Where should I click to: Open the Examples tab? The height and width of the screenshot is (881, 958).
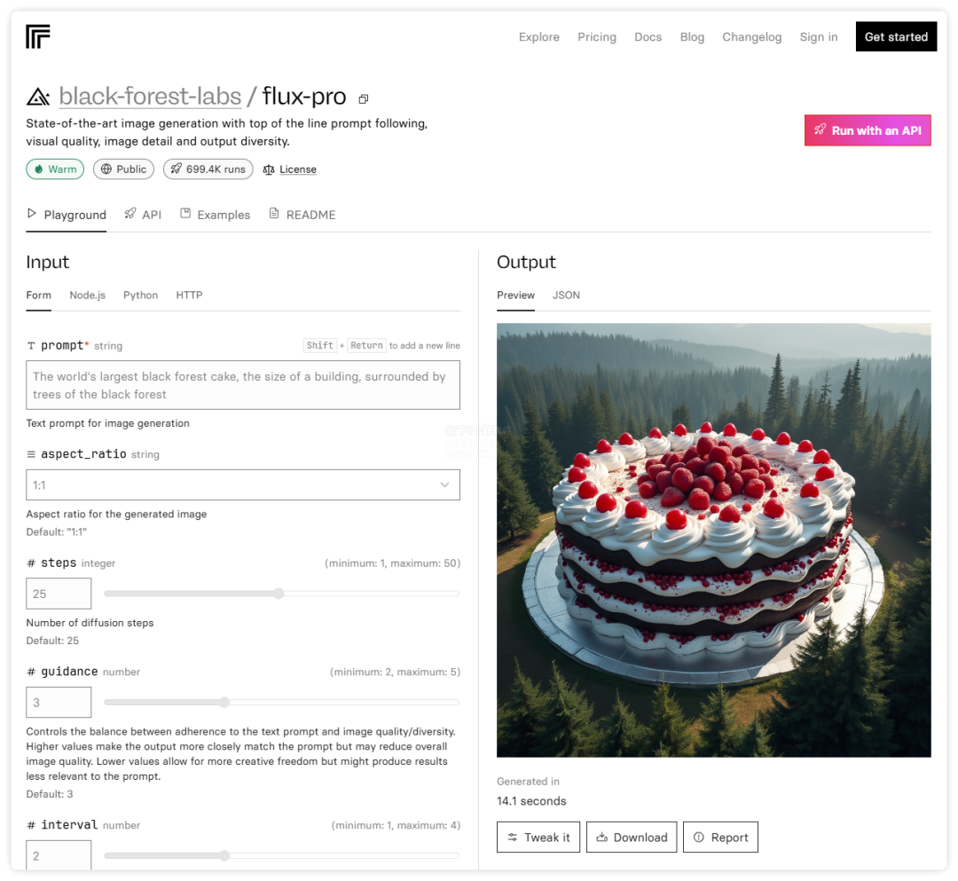(x=215, y=215)
